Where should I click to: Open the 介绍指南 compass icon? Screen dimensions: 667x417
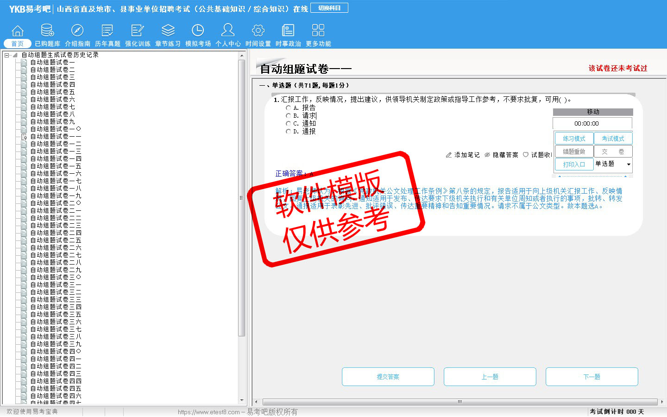click(77, 31)
